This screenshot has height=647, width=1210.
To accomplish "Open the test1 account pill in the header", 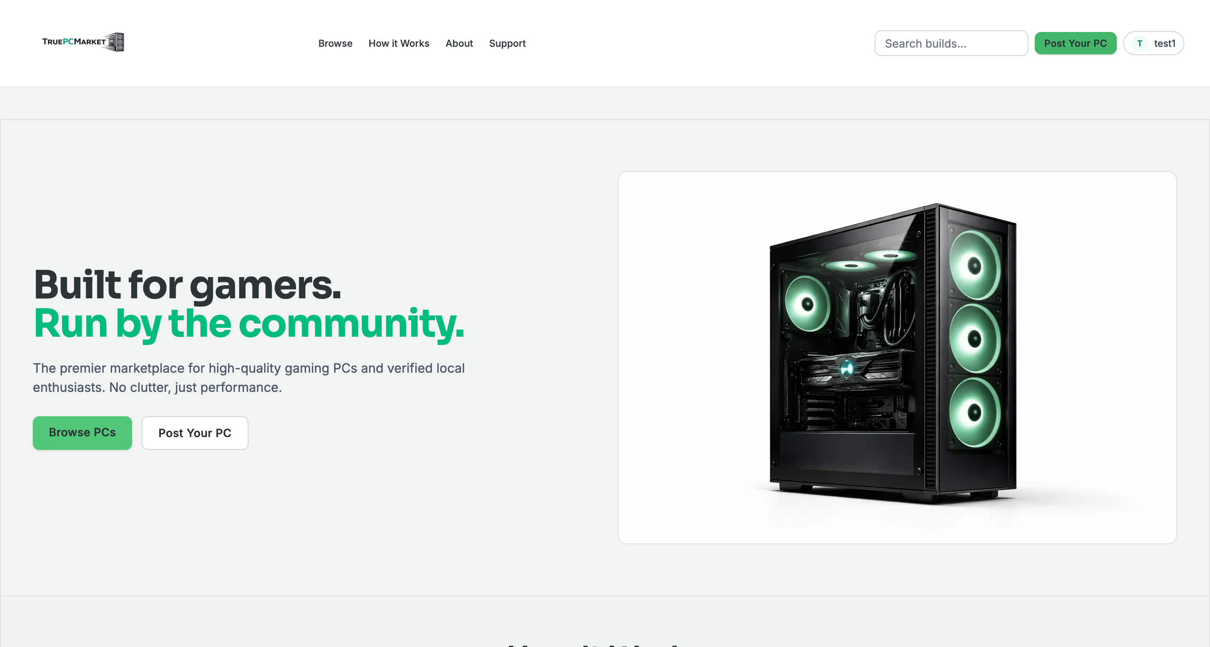I will click(1153, 43).
